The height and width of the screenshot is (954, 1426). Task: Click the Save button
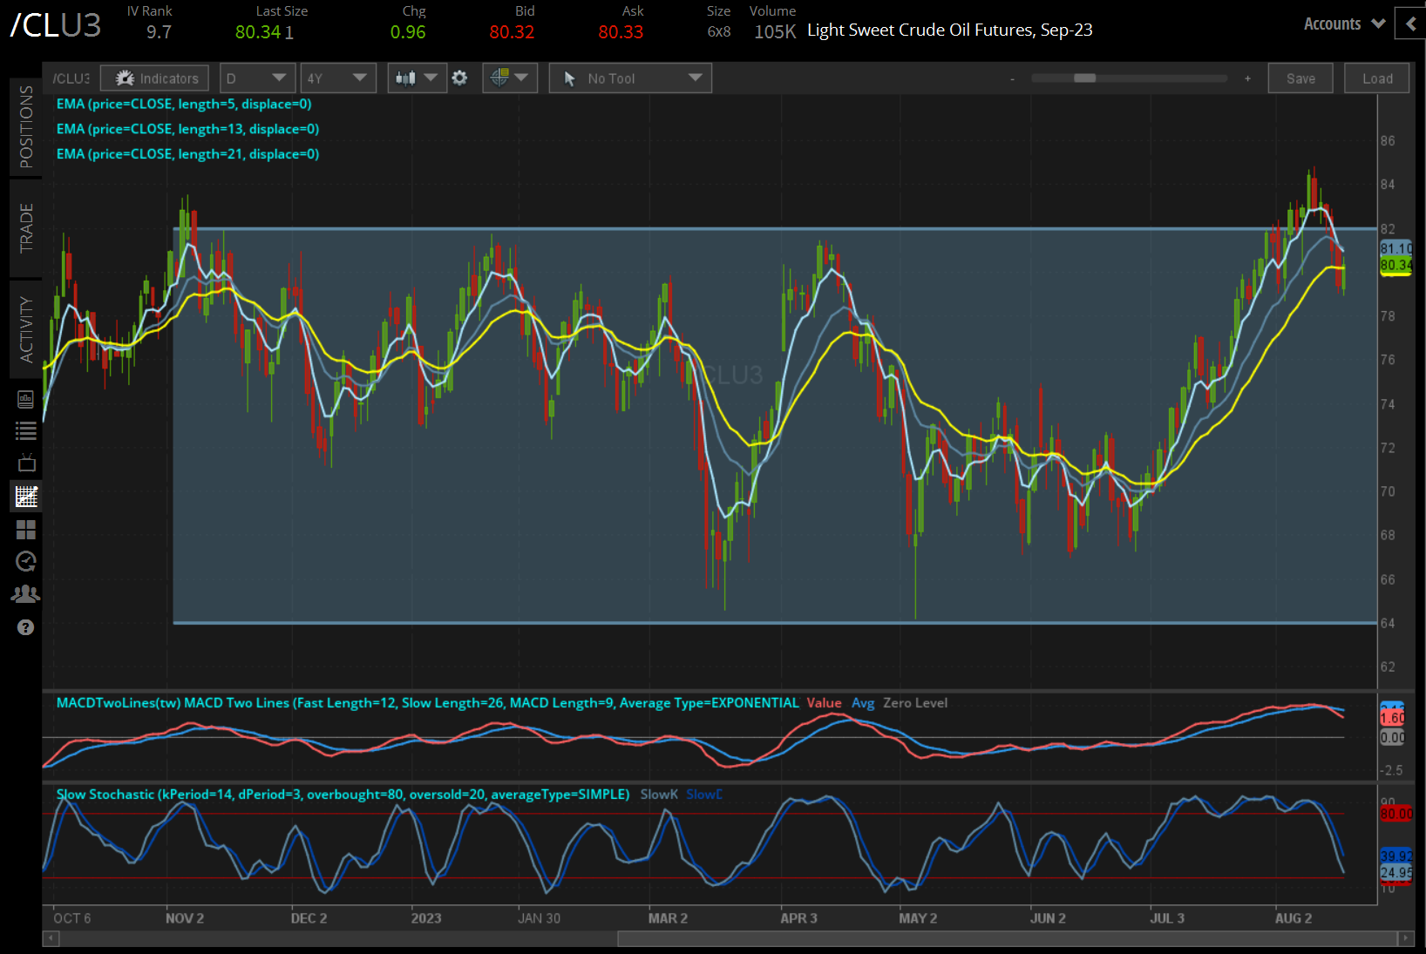(x=1300, y=78)
